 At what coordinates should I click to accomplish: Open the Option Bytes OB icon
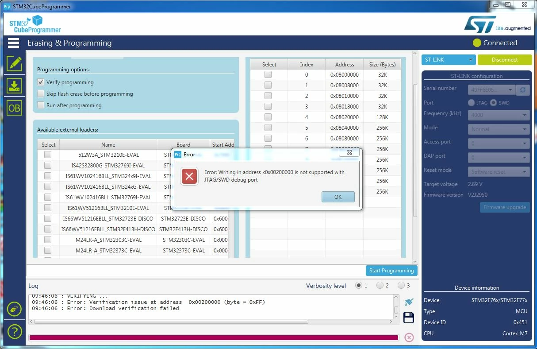click(x=14, y=108)
